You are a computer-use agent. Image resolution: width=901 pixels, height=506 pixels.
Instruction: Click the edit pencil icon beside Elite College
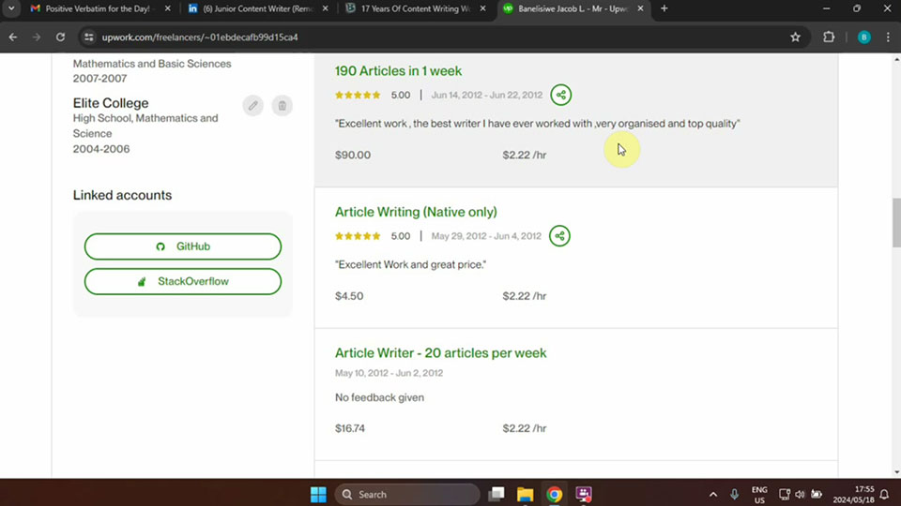(252, 106)
